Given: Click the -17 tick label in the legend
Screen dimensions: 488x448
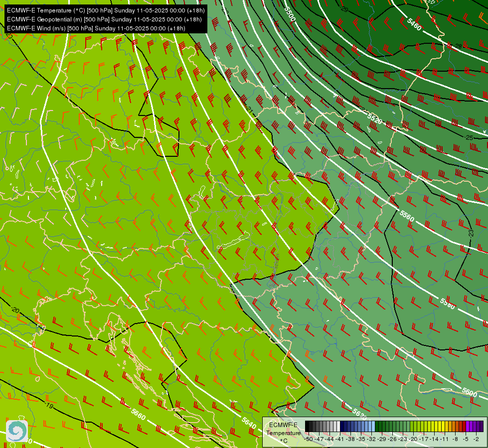Looking at the screenshot, I should pyautogui.click(x=424, y=439).
